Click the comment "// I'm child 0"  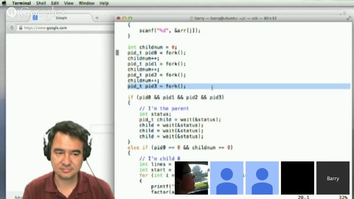click(x=160, y=159)
